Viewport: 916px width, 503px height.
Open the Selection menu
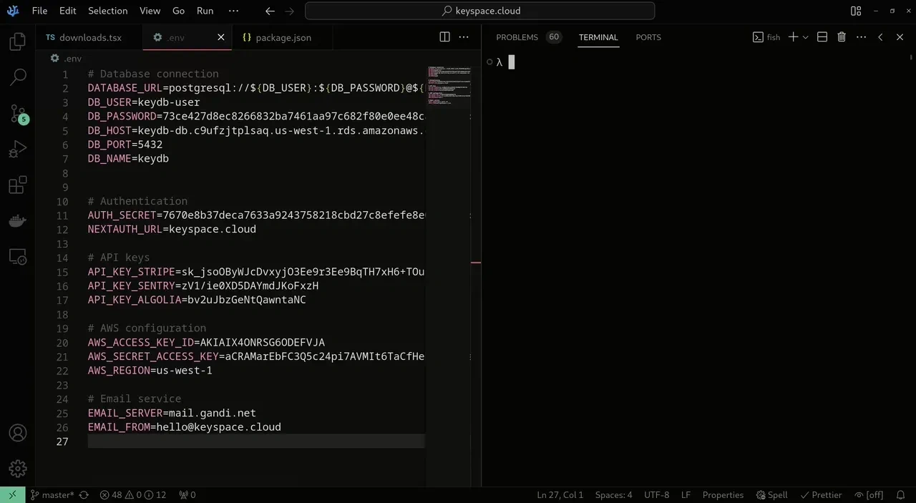click(108, 11)
